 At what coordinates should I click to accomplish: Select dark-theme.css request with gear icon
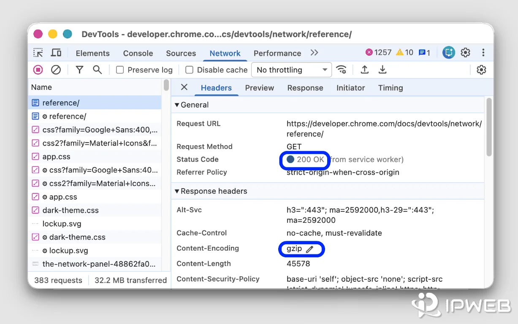(95, 237)
